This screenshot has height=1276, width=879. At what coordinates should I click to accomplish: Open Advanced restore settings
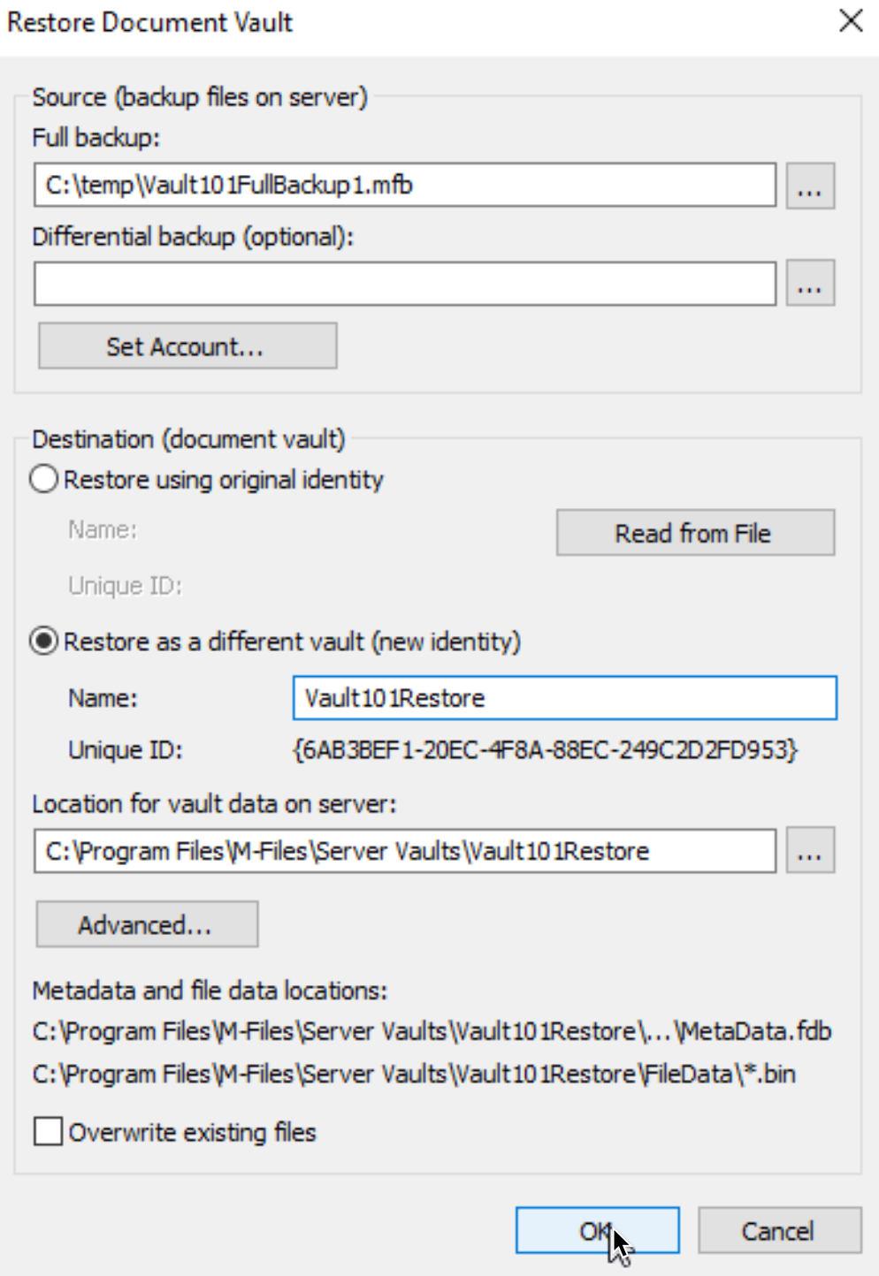(147, 924)
